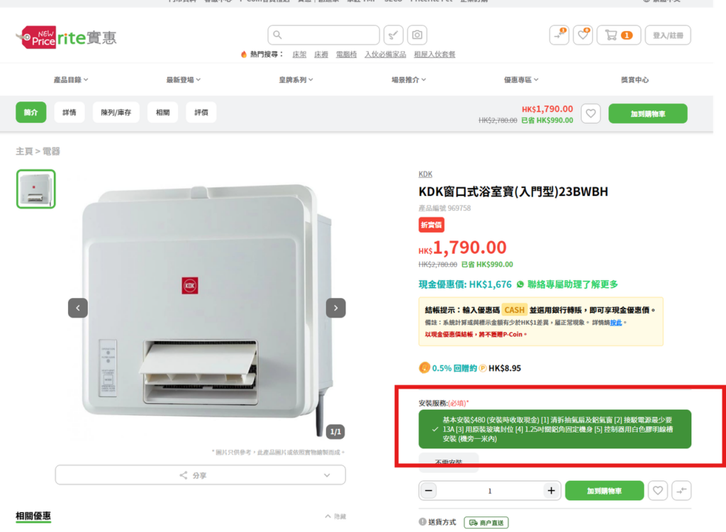Select the no installation option
This screenshot has height=532, width=726.
(x=448, y=462)
